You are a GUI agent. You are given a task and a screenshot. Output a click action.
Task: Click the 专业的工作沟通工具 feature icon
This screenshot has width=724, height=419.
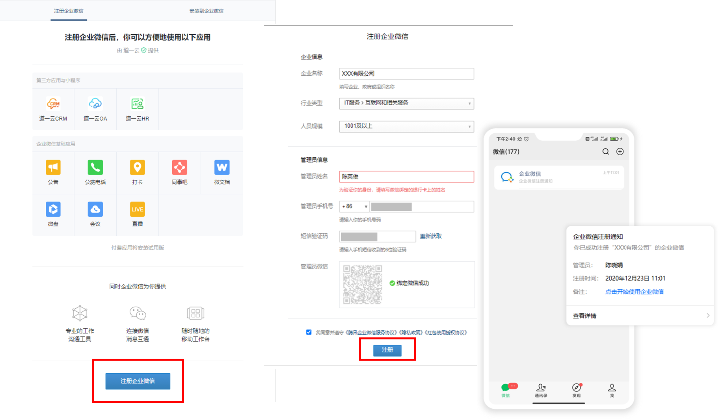(80, 313)
